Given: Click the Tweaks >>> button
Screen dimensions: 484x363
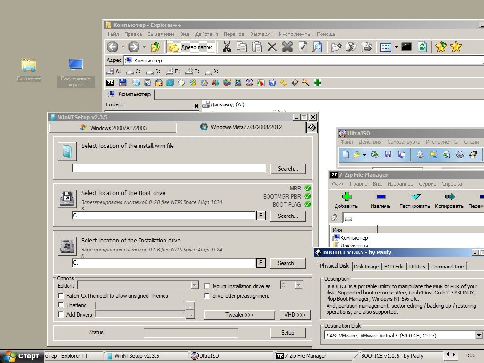Looking at the screenshot, I should (239, 315).
